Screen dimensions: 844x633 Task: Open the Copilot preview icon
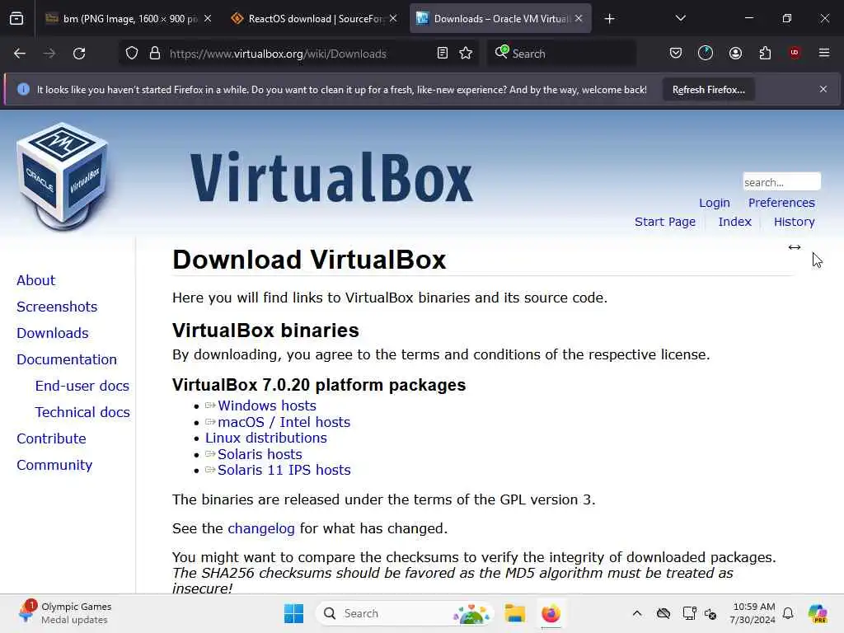click(818, 613)
